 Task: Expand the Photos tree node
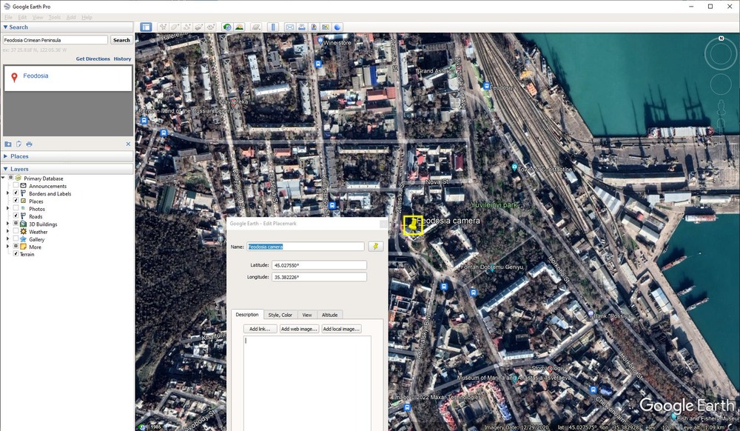[7, 208]
